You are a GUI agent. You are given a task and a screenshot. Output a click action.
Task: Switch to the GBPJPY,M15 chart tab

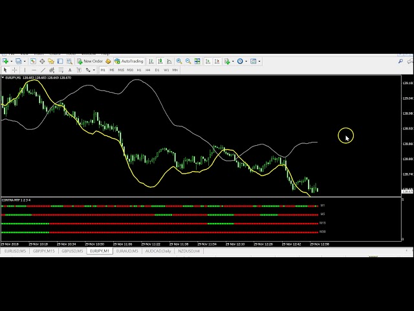click(43, 251)
